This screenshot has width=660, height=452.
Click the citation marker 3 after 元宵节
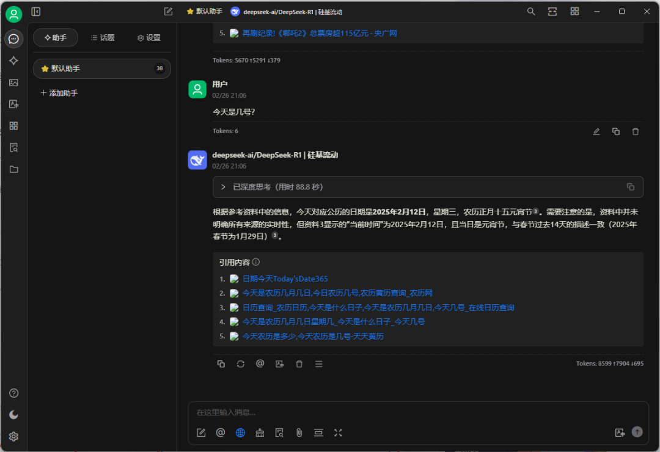535,211
